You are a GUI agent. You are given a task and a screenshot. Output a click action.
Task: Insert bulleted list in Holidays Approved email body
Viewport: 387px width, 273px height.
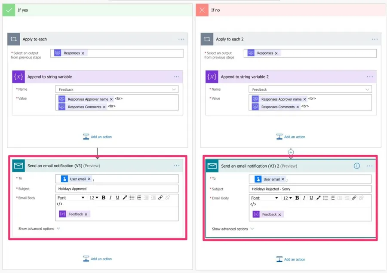[x=132, y=198]
